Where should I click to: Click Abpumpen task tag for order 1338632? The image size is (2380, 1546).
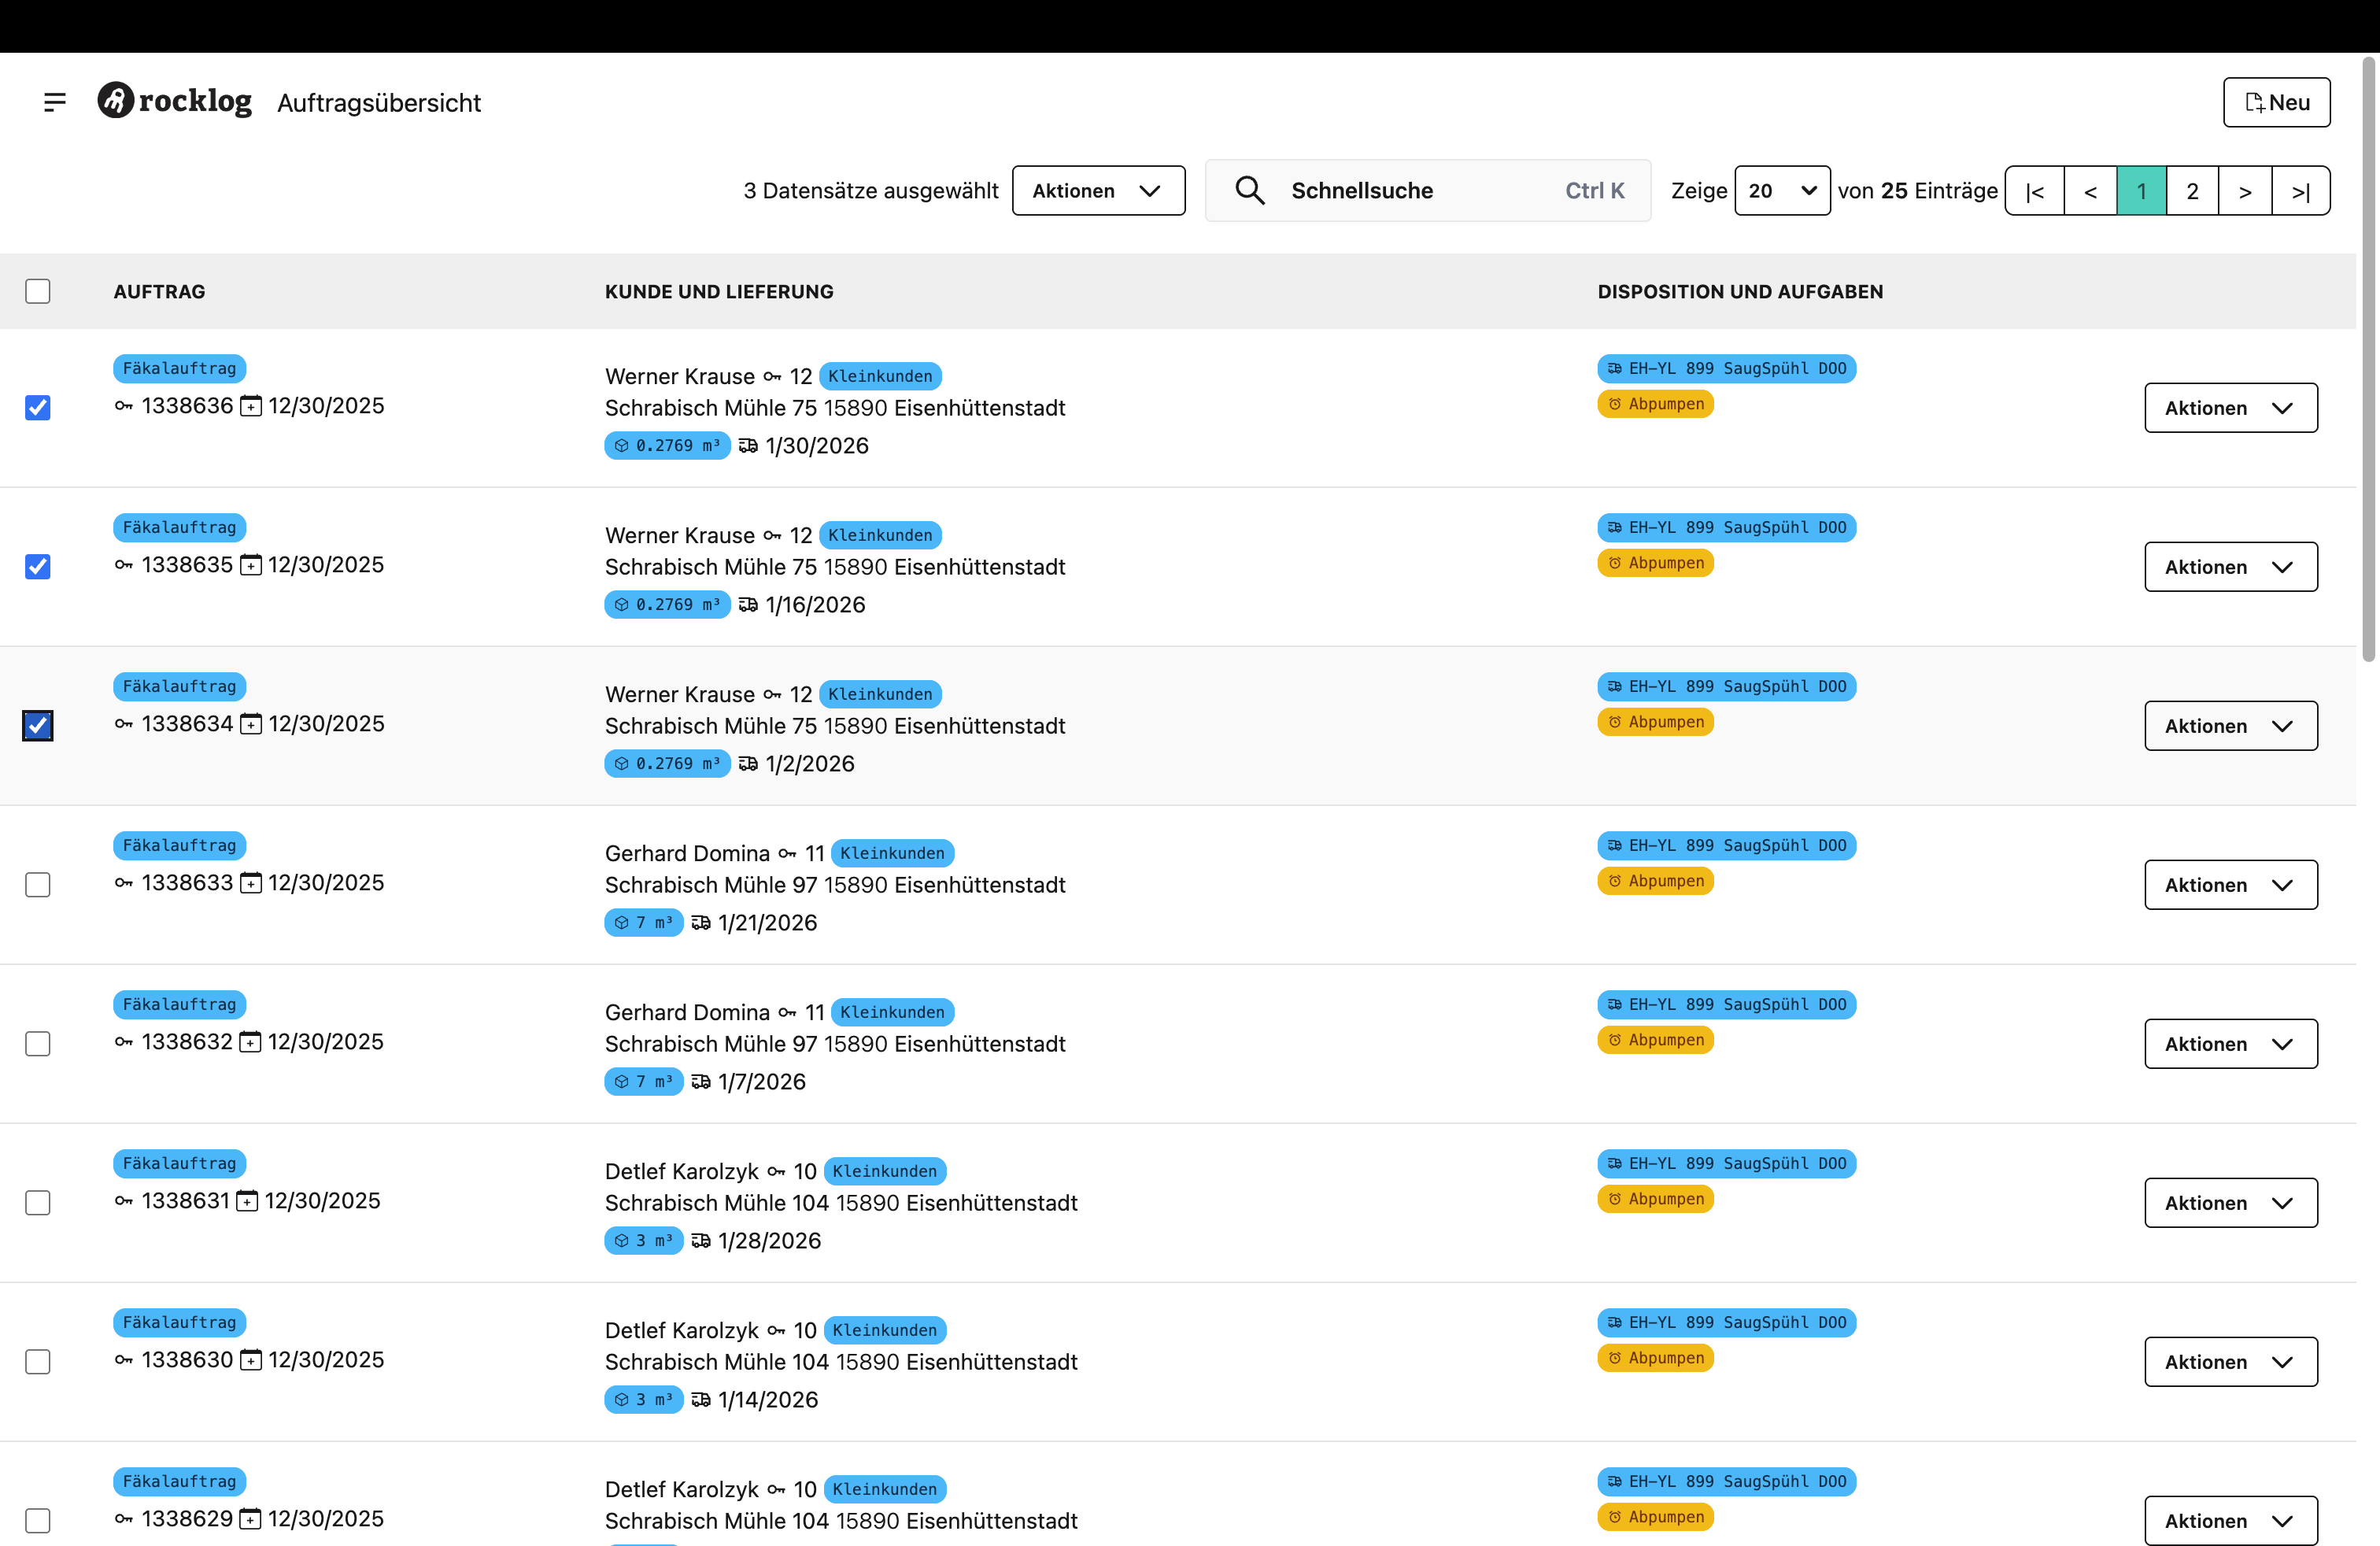coord(1655,1040)
